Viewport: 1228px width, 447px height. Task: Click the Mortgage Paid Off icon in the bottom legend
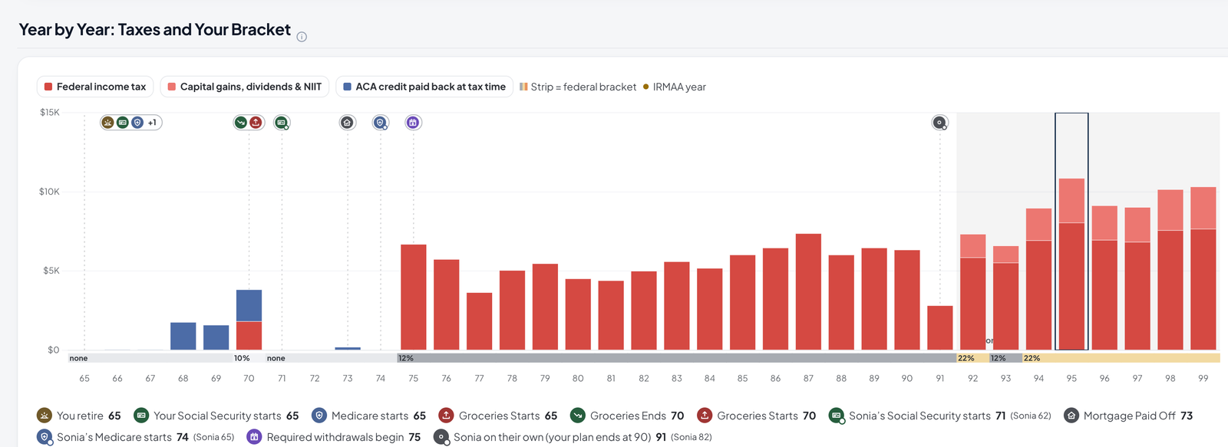coord(1071,416)
